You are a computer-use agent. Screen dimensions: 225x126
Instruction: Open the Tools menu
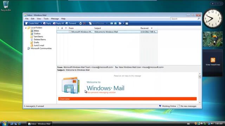pyautogui.click(x=46, y=19)
